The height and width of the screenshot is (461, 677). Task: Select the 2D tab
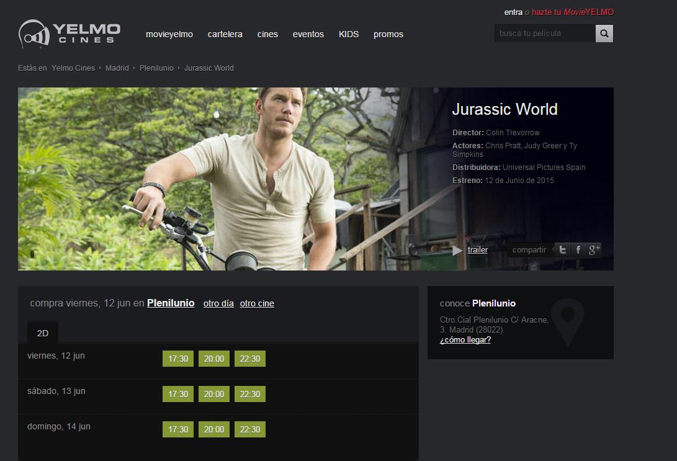43,333
